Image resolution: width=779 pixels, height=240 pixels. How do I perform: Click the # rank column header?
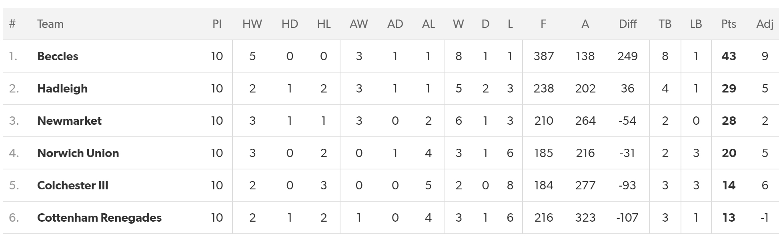point(12,24)
